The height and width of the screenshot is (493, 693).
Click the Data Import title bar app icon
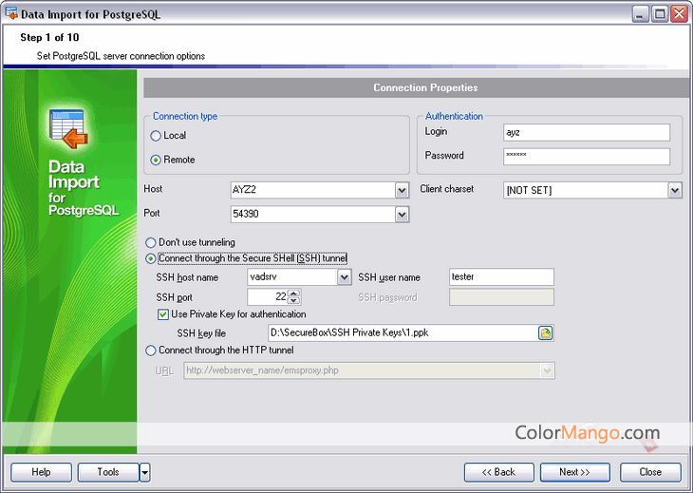click(x=11, y=13)
